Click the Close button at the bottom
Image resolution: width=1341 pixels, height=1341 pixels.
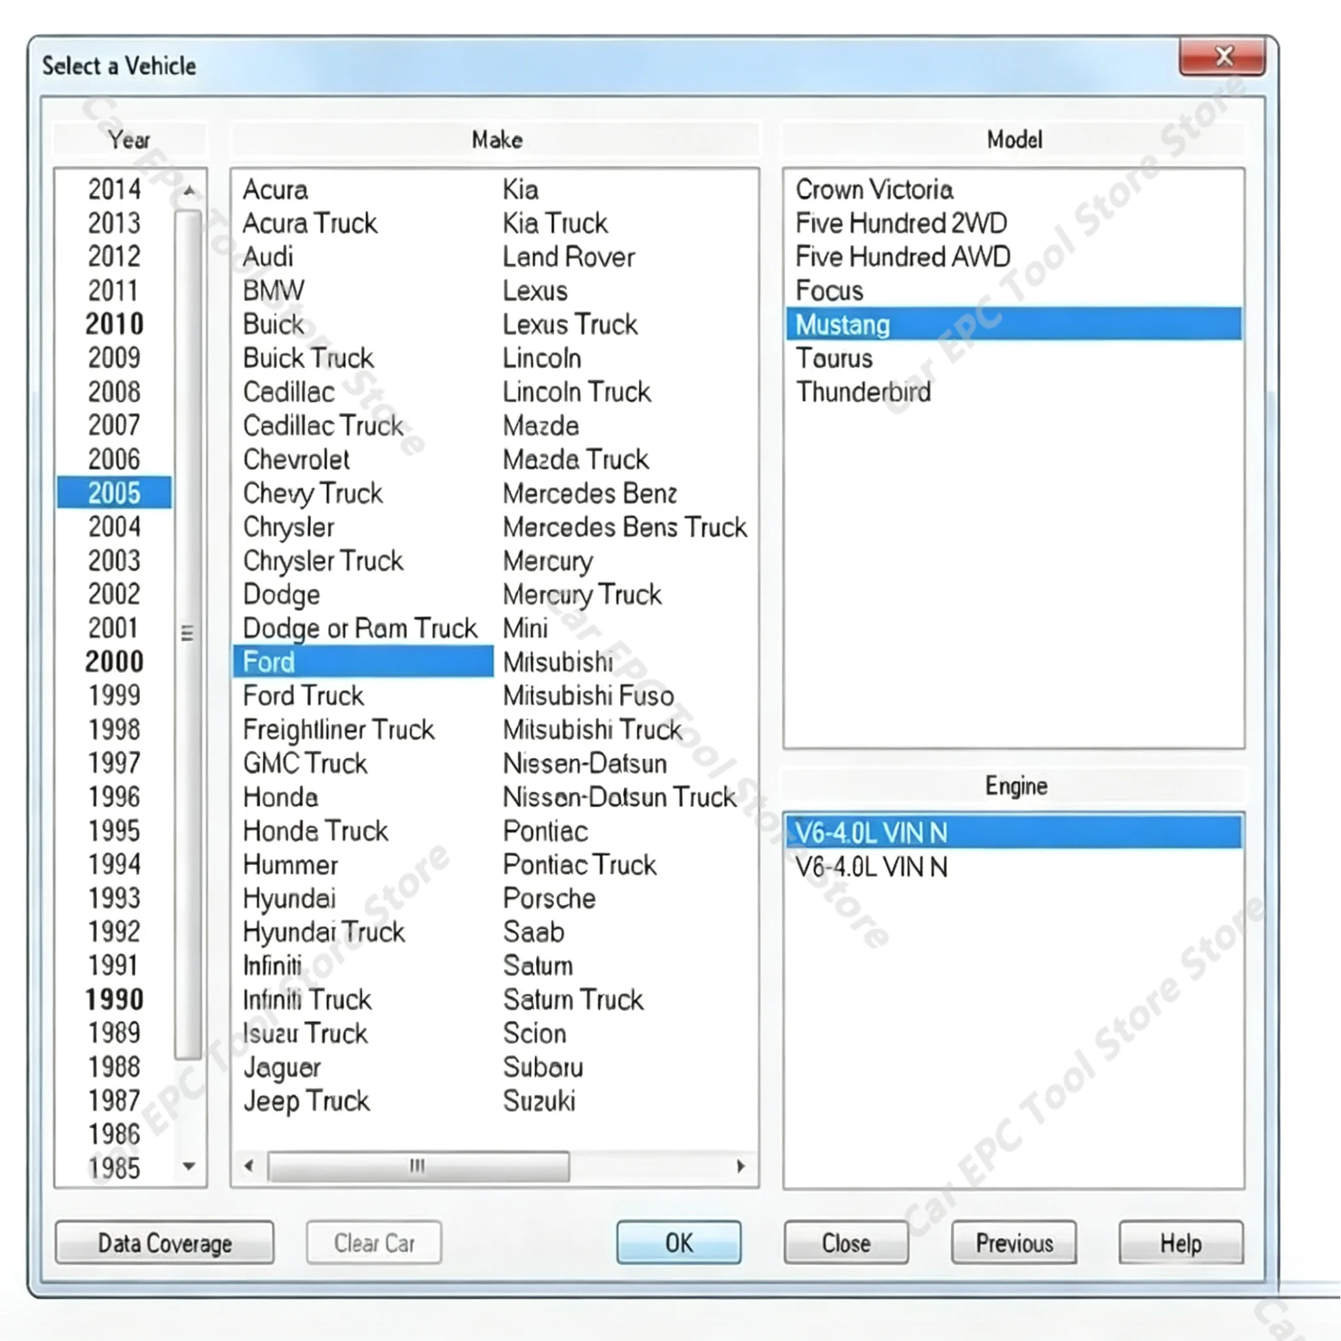click(846, 1242)
